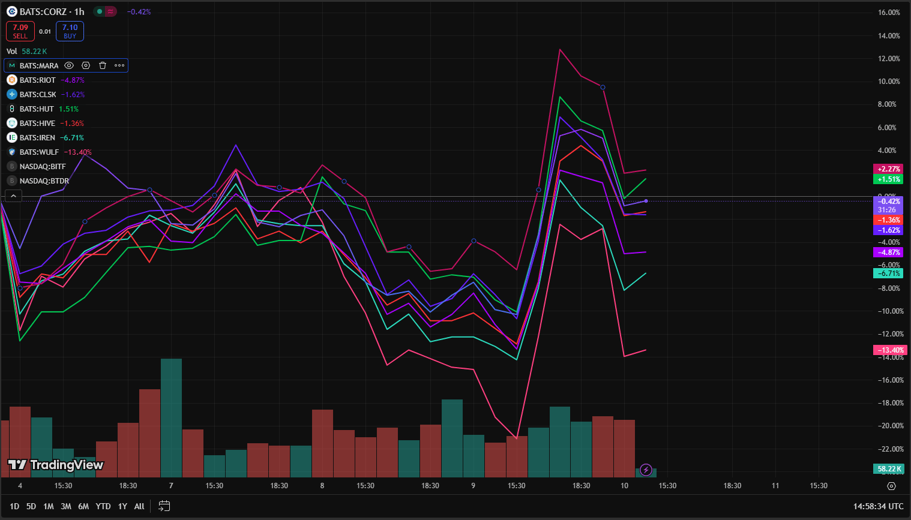Remove BATS:MARA with the trash icon
Viewport: 911px width, 520px height.
(103, 65)
